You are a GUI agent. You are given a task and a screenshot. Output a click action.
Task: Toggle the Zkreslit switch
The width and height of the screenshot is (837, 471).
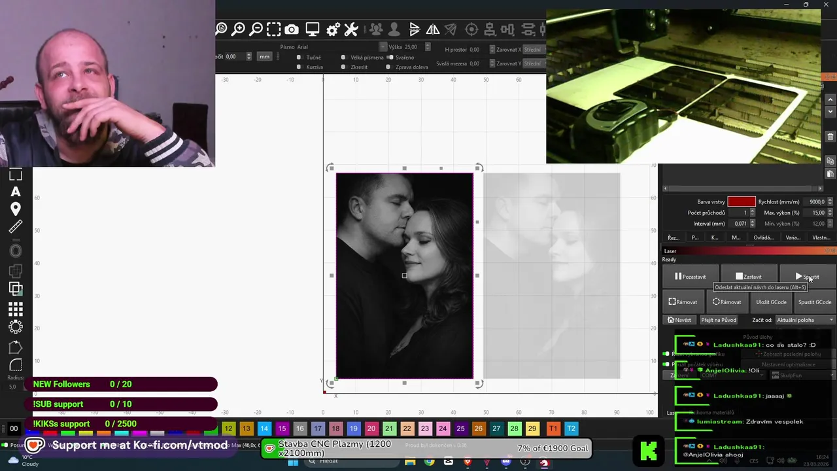343,67
